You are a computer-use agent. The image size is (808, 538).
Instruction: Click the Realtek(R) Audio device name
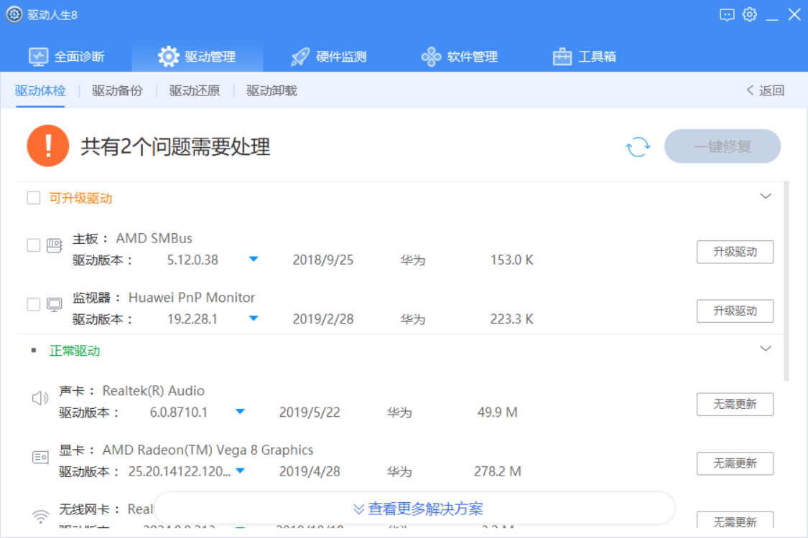click(x=154, y=391)
